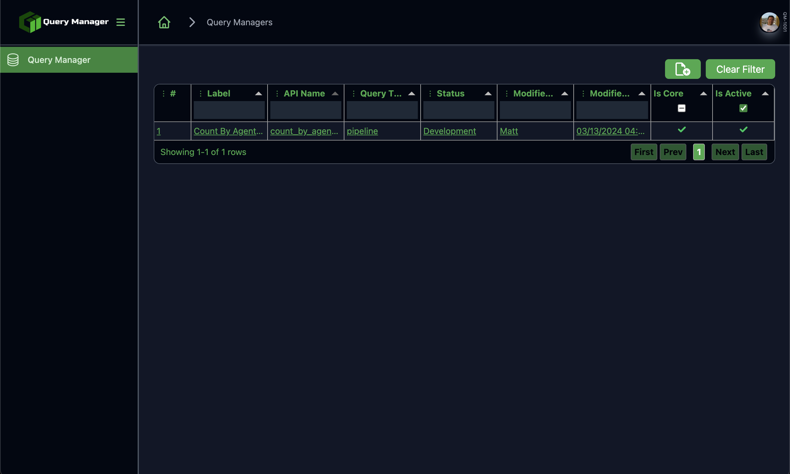This screenshot has width=790, height=474.
Task: Click inside the Status filter input field
Action: [458, 110]
